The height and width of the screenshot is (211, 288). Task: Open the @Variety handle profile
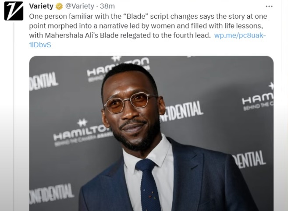coord(80,6)
